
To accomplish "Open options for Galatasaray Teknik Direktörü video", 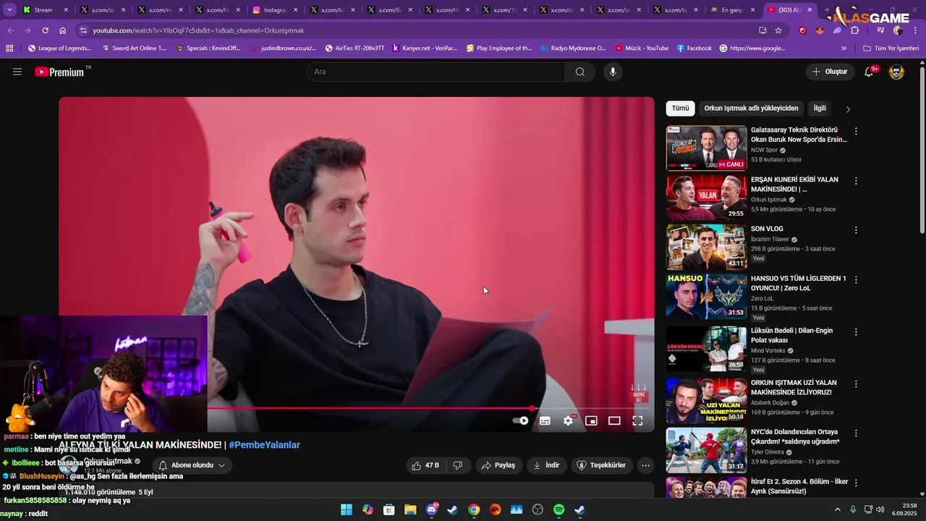I will click(x=856, y=132).
